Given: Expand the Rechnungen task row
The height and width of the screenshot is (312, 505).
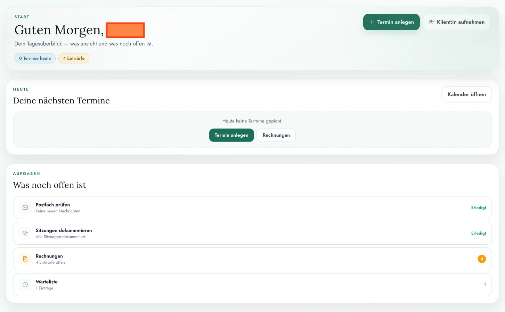Looking at the screenshot, I should pyautogui.click(x=243, y=259).
